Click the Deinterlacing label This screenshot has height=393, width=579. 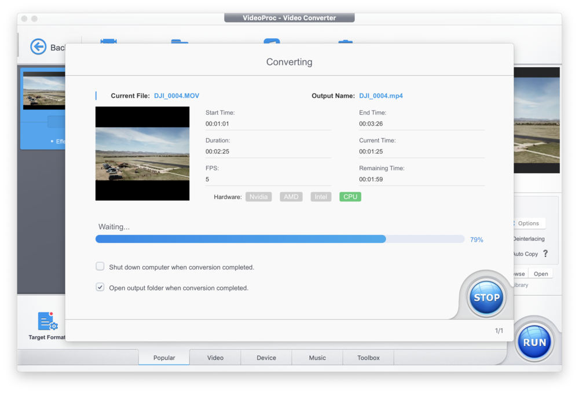click(529, 239)
